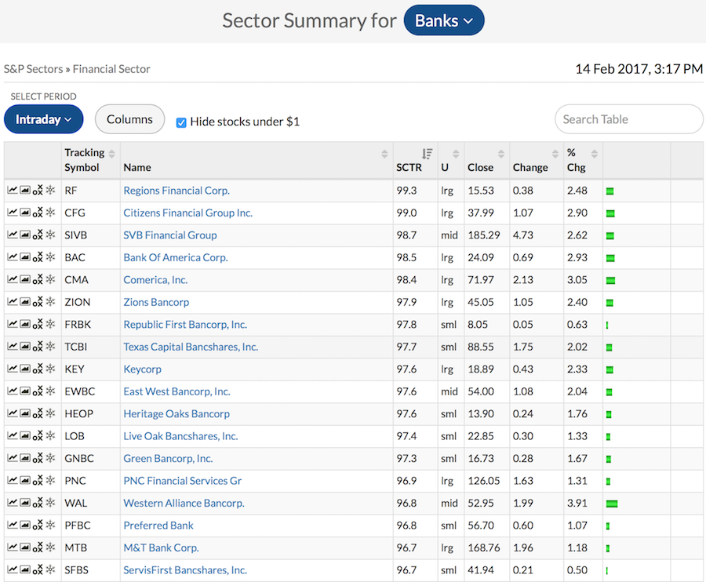This screenshot has width=706, height=582.
Task: Open the Intraday period dropdown
Action: click(44, 119)
